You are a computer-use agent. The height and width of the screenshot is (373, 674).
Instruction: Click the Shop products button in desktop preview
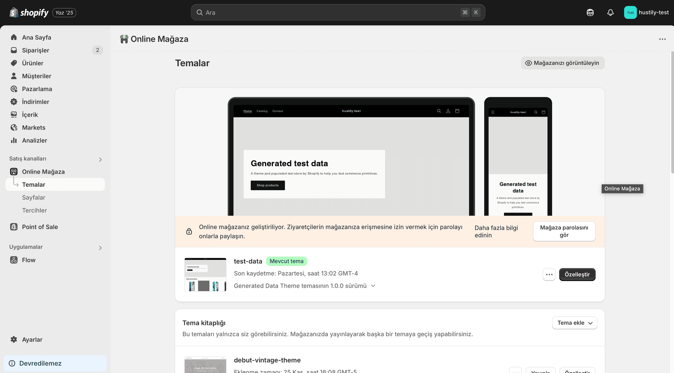click(x=267, y=185)
